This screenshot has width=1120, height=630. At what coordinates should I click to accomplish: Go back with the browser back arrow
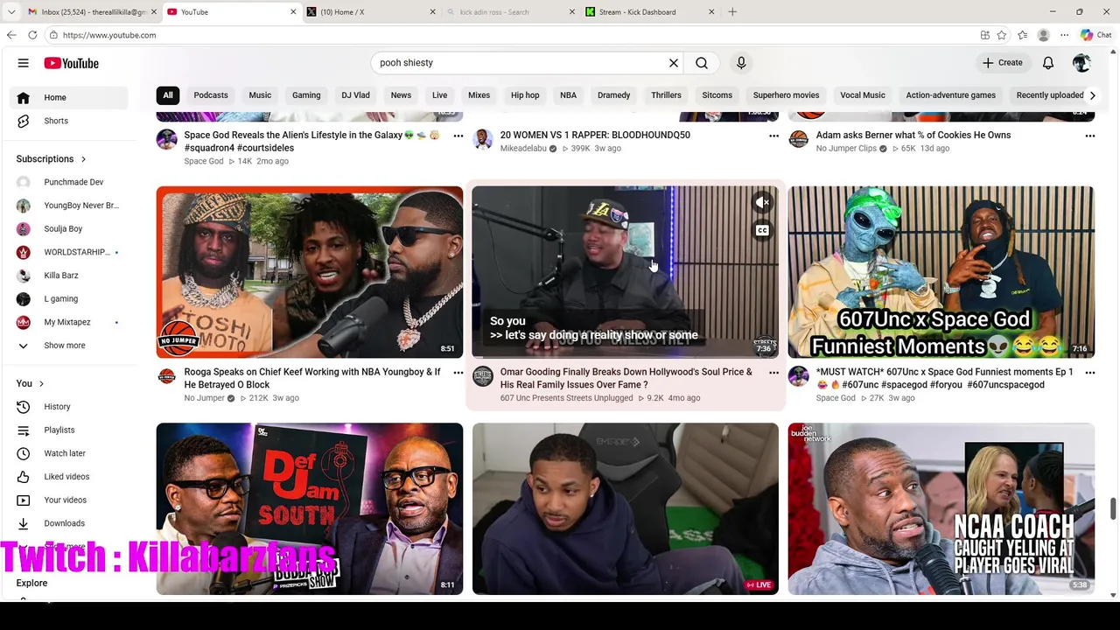11,35
